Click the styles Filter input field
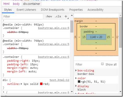This screenshot has width=123, height=97. coord(23,16)
